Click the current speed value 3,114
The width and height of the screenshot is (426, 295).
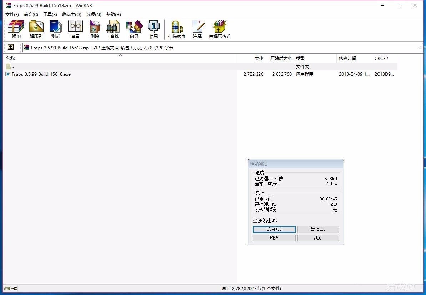331,184
